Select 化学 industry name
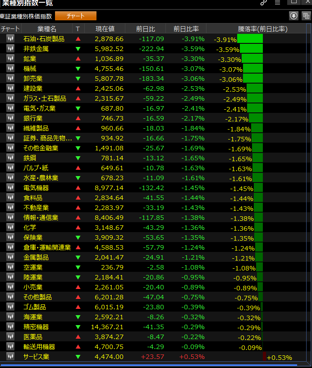312x368 pixels. 30,228
